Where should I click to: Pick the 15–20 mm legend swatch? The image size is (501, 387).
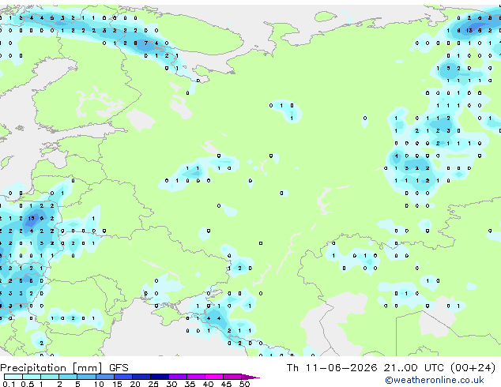click(123, 377)
